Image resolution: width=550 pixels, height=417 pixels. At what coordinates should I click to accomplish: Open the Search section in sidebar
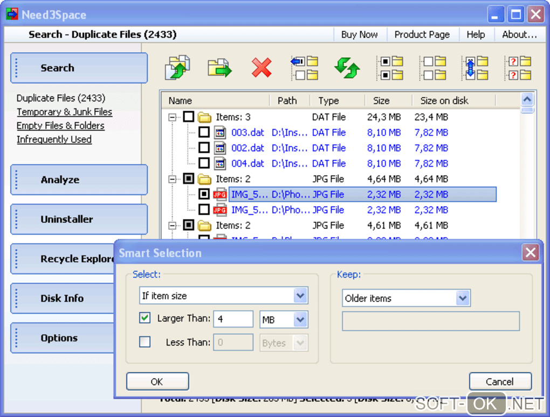[79, 68]
